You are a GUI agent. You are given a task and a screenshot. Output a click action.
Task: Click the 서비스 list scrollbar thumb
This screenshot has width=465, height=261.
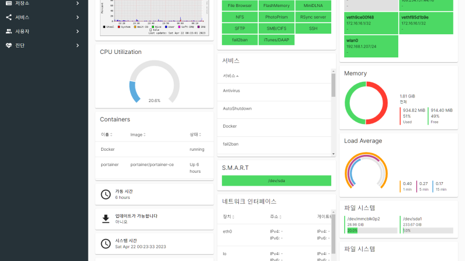pos(333,85)
